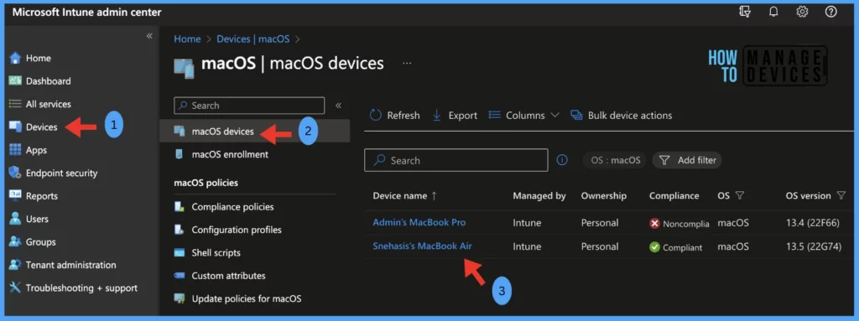Viewport: 859px width, 321px height.
Task: Focus the device list Search field
Action: point(456,160)
